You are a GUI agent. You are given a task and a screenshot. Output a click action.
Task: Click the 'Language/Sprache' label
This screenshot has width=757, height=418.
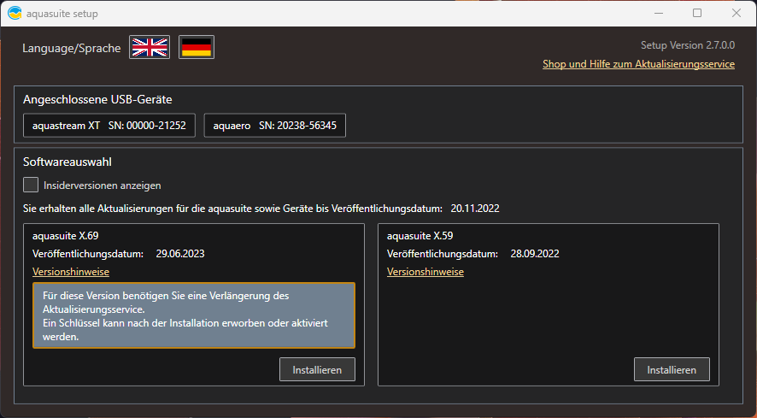72,49
